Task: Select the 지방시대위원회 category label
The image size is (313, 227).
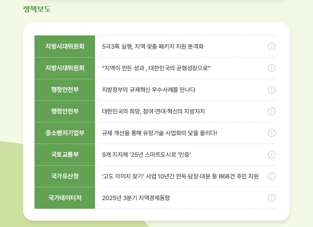Action: 64,46
